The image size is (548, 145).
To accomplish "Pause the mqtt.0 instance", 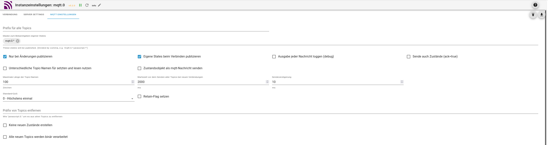I will (x=80, y=5).
